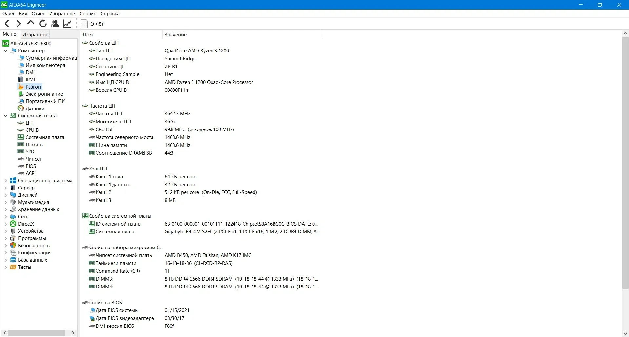The image size is (629, 337).
Task: Open the Вид menu
Action: [x=23, y=14]
